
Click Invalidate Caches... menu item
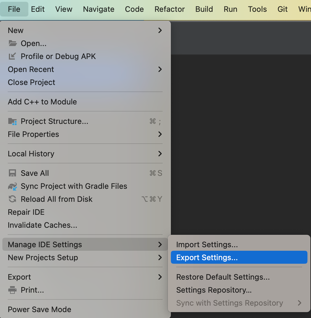pos(42,225)
